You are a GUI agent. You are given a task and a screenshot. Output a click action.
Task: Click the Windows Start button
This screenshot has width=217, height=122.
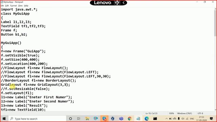(4, 119)
